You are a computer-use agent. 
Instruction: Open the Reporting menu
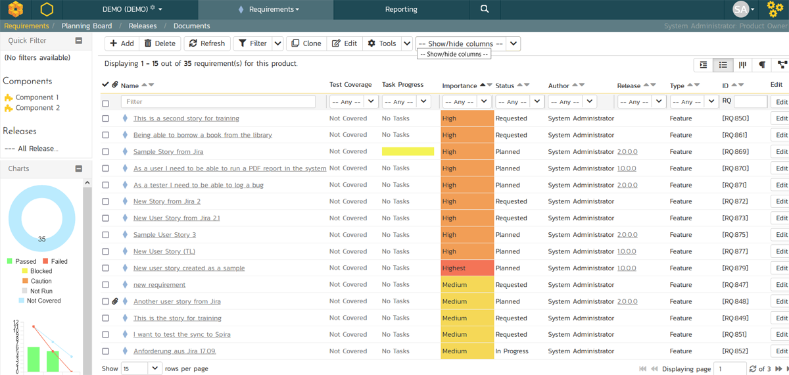point(401,9)
